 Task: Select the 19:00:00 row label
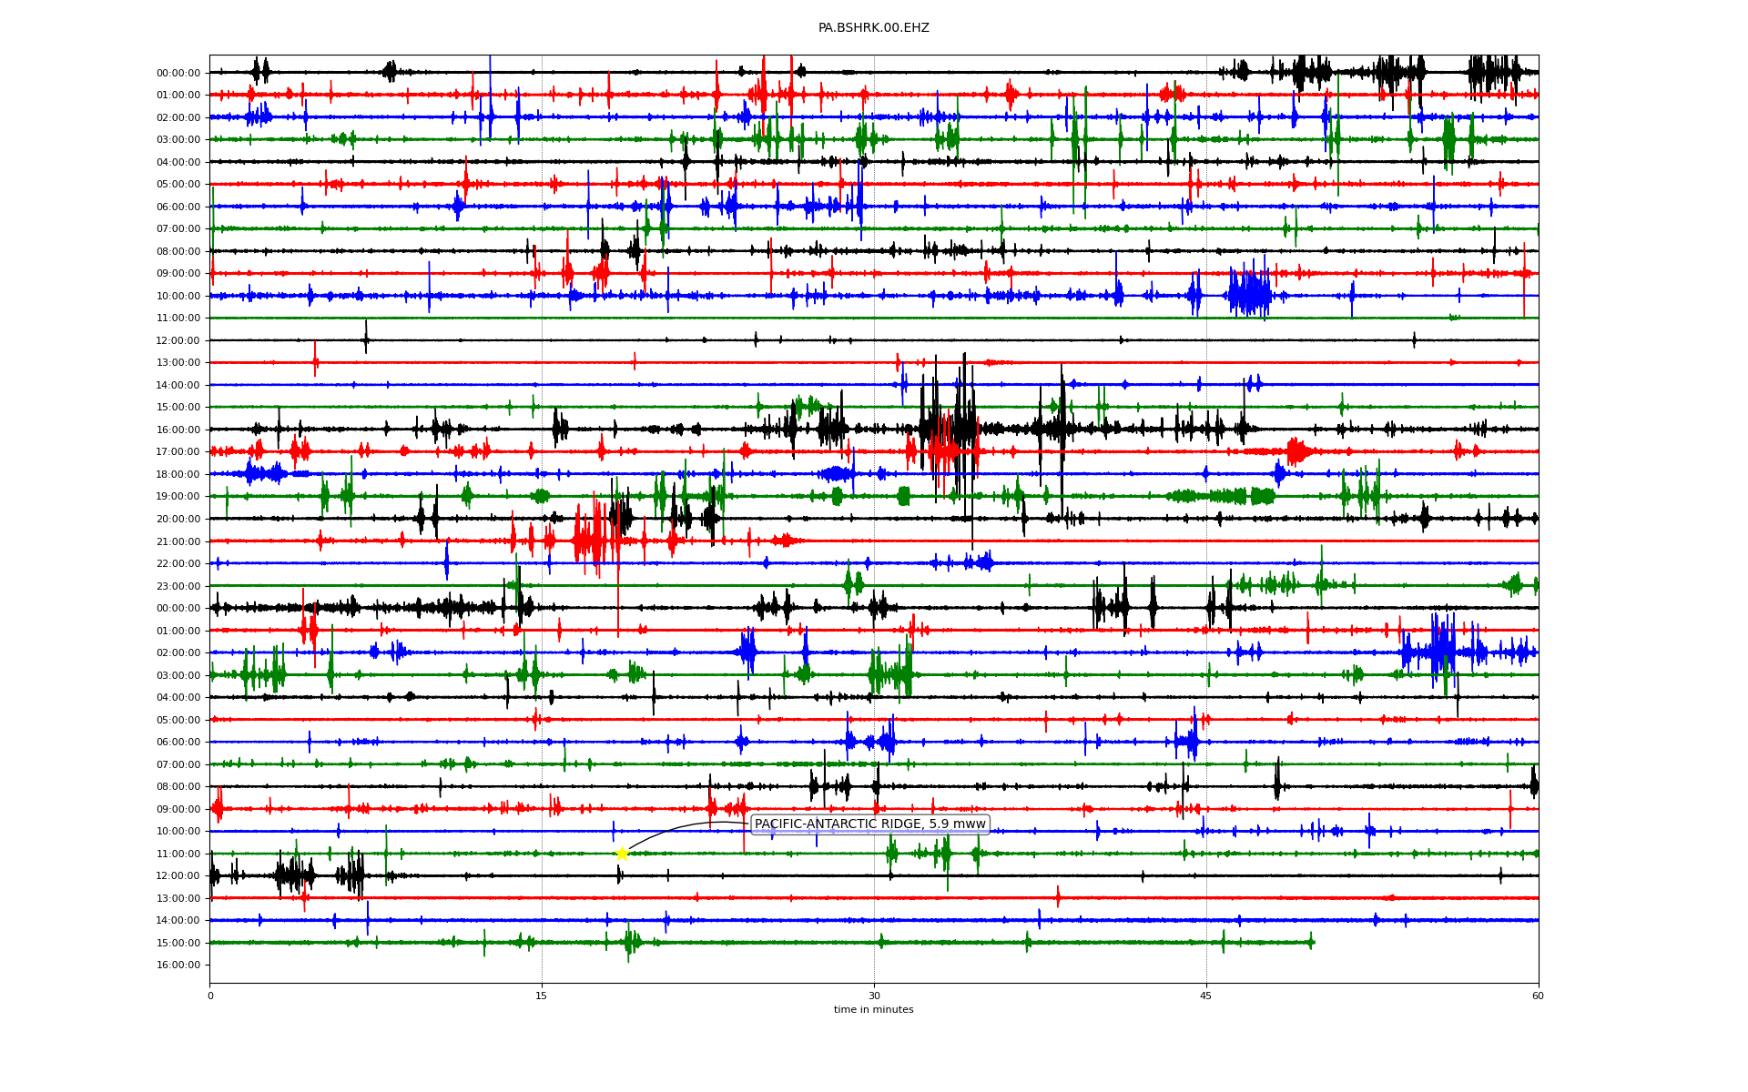click(x=178, y=497)
